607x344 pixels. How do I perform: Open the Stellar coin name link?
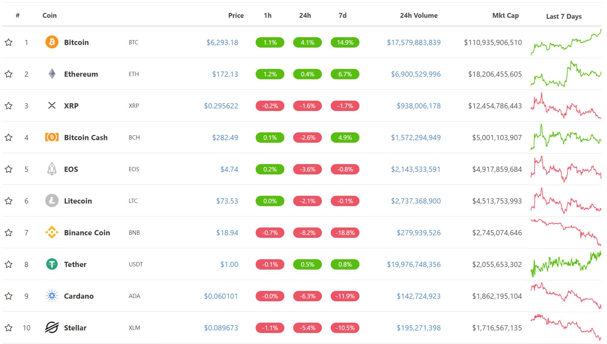(75, 327)
